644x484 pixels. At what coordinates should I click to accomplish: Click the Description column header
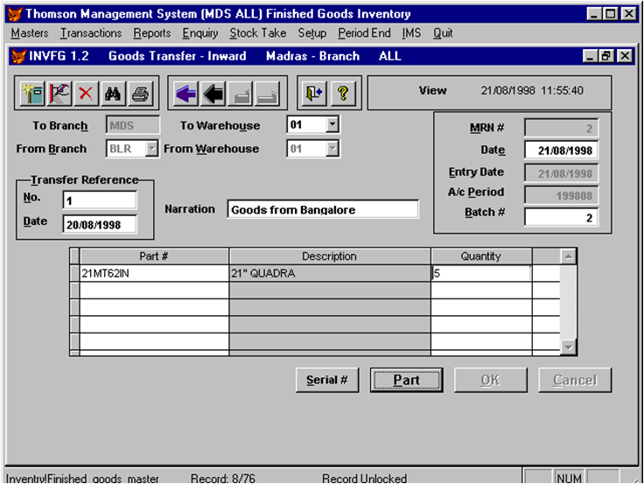coord(330,256)
